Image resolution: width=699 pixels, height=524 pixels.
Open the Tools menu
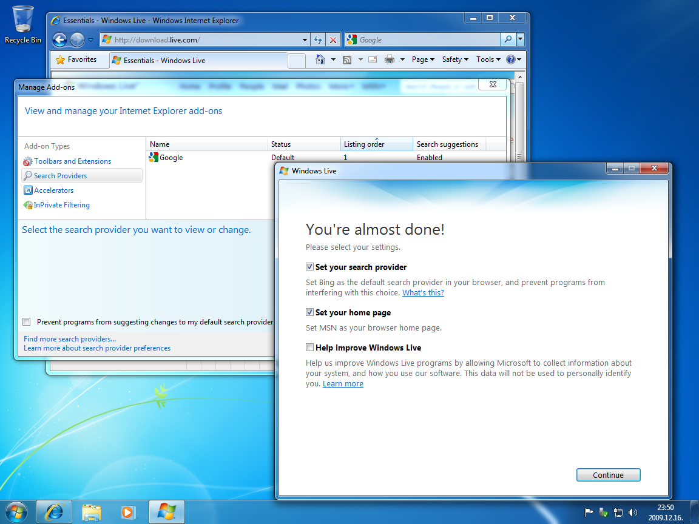[x=488, y=59]
